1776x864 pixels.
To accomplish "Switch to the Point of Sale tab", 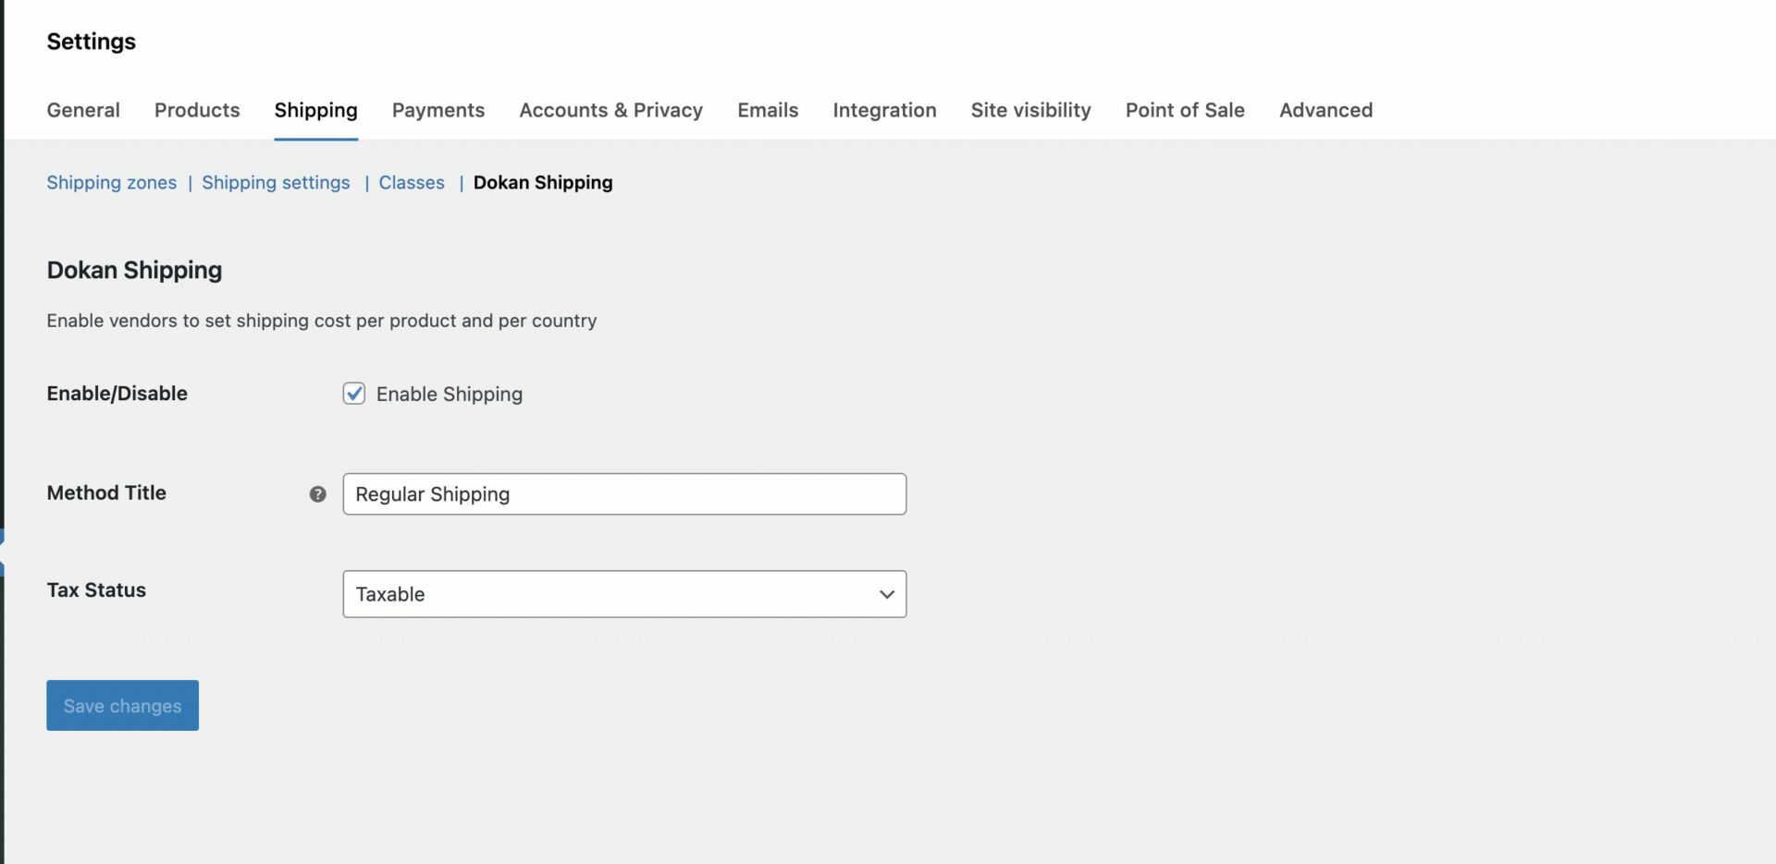I will click(x=1185, y=110).
